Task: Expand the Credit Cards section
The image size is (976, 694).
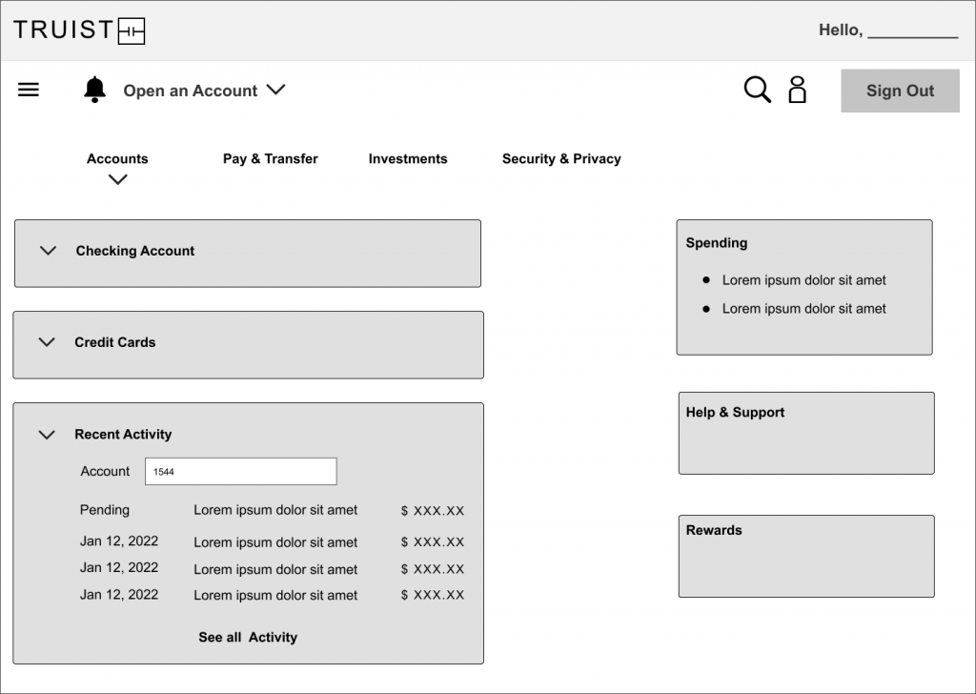Action: pyautogui.click(x=47, y=342)
